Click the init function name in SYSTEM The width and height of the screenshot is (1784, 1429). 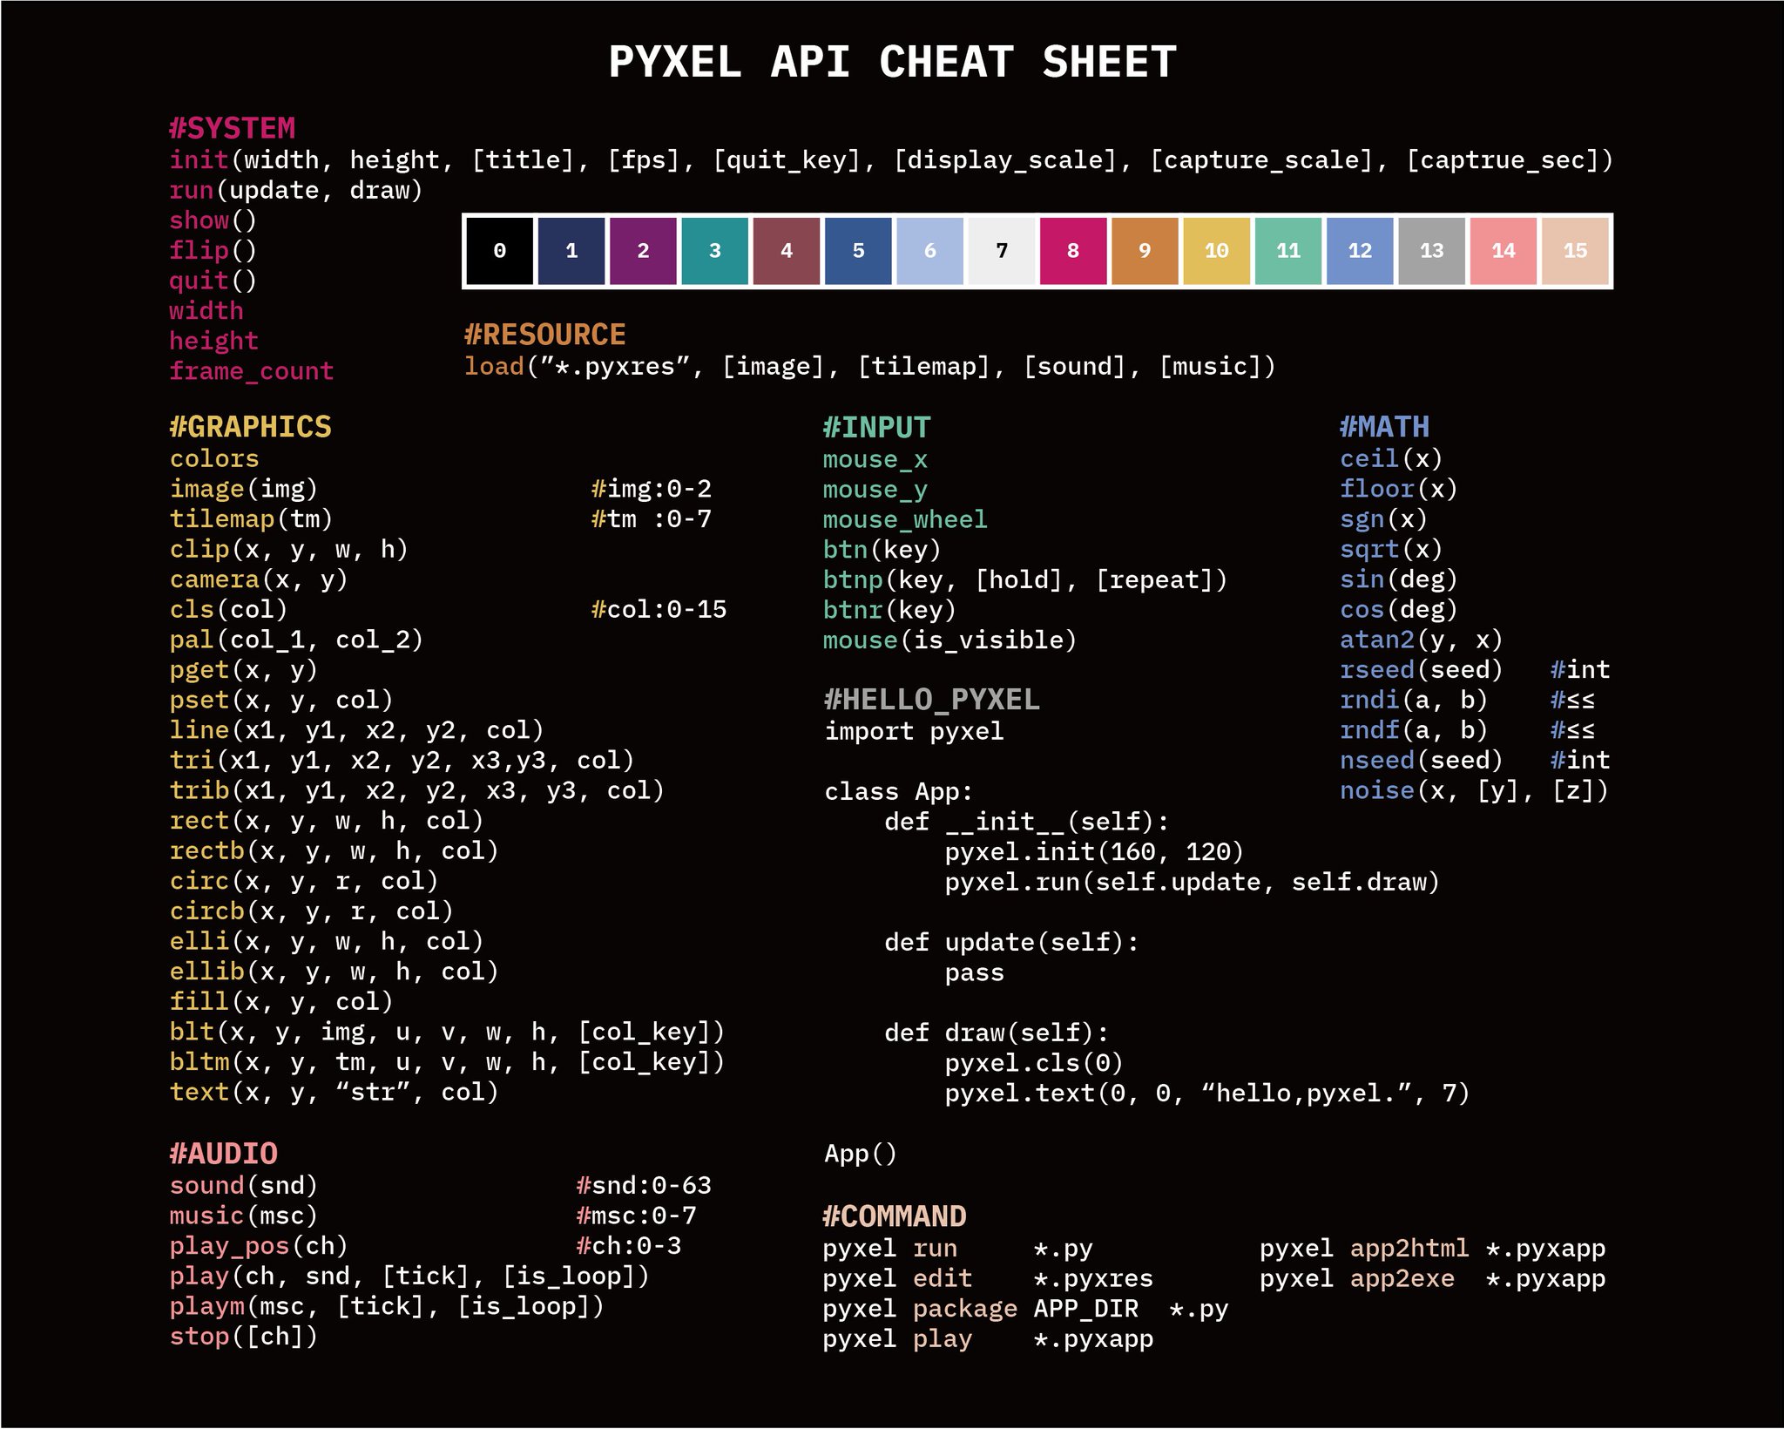tap(199, 159)
